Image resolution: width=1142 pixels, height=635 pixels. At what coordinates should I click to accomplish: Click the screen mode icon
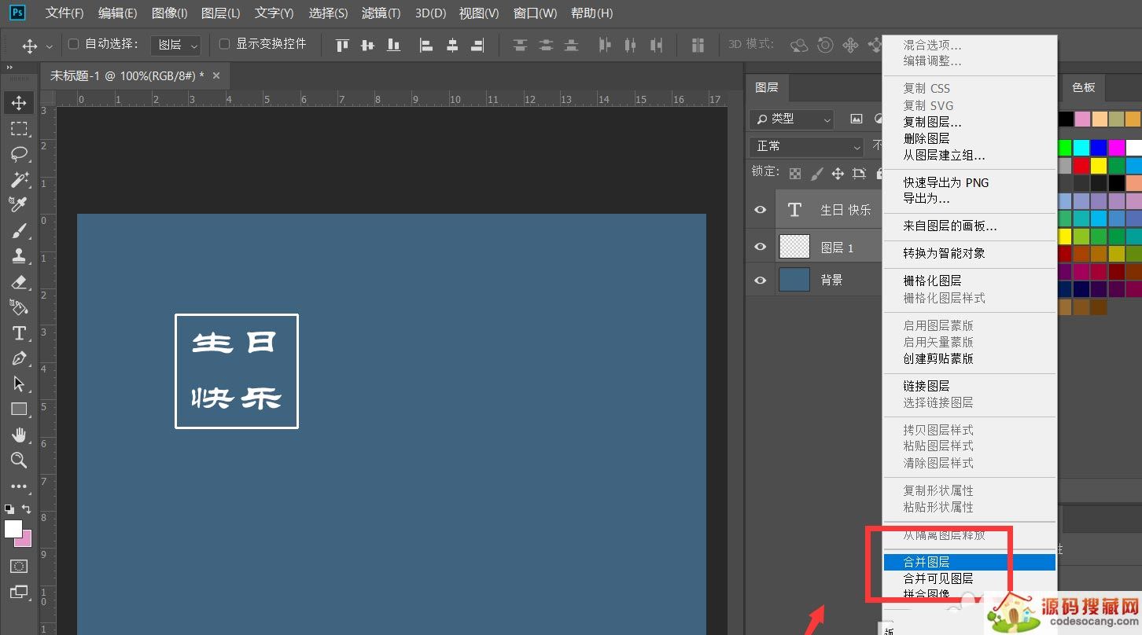(19, 592)
